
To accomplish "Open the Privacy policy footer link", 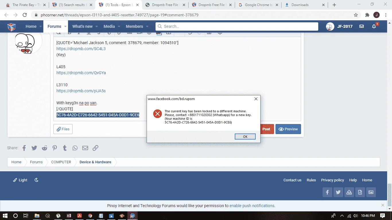I will [x=332, y=180].
